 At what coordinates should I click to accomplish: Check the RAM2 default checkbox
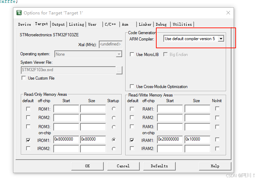132,117
